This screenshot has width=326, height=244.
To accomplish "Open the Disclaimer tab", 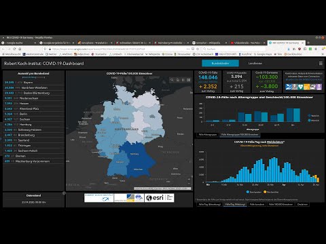I will pos(302,204).
